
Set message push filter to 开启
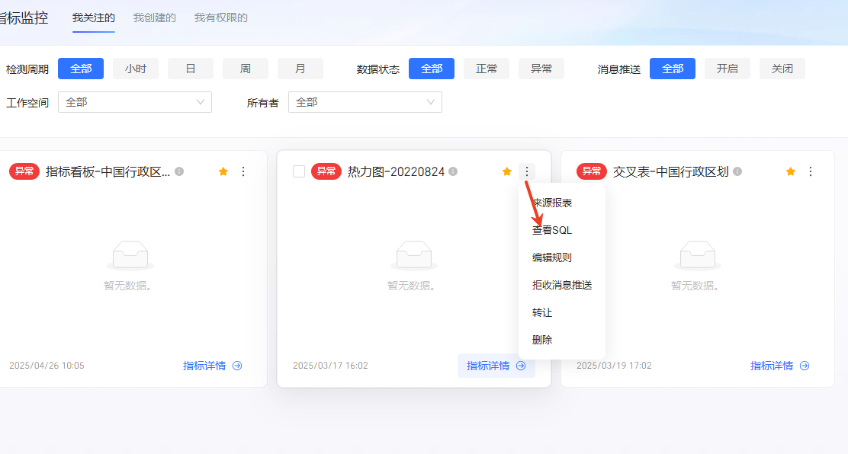728,69
